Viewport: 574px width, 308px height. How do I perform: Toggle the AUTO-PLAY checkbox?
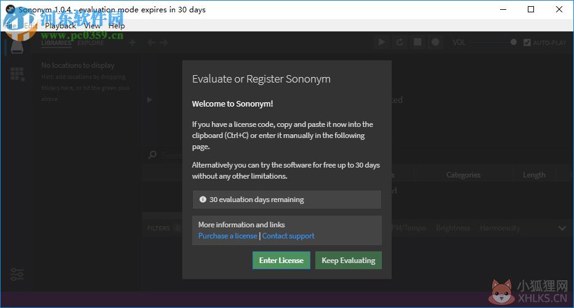pos(527,43)
